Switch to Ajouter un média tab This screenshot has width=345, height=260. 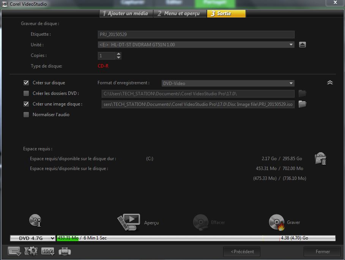126,13
